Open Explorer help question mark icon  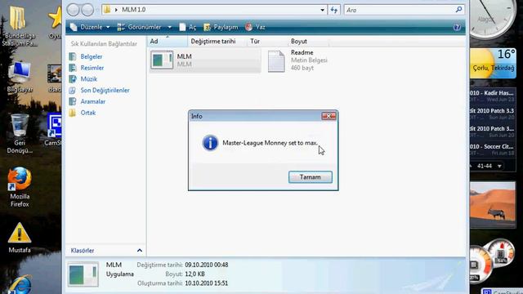tap(457, 27)
